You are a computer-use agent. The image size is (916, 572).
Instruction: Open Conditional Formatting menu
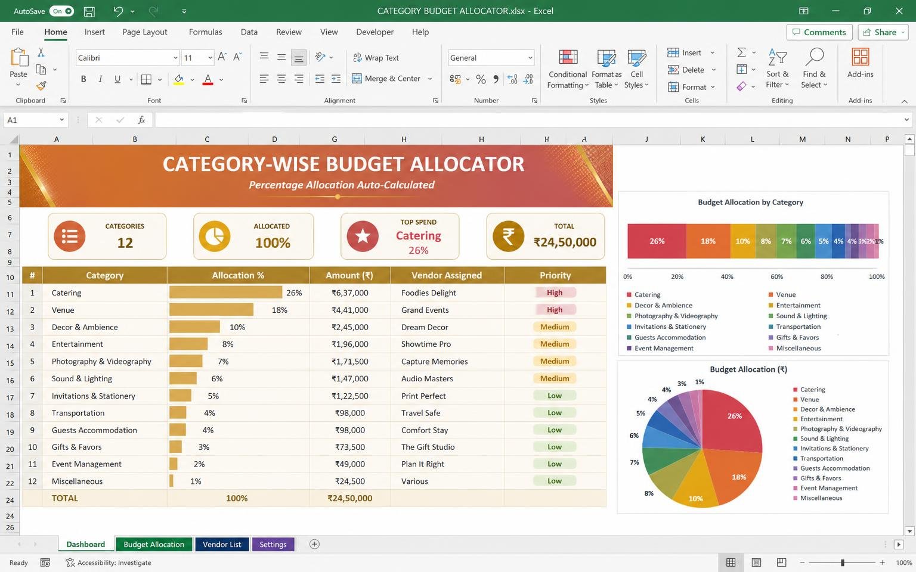tap(568, 69)
